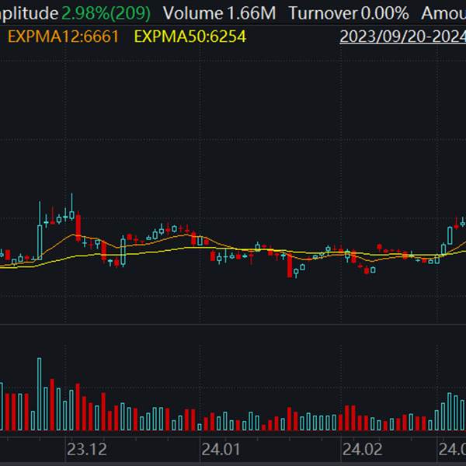Select the 24.02 date axis label
This screenshot has width=466, height=466.
[362, 450]
